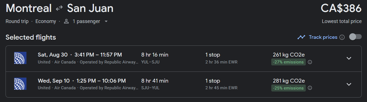367x102 pixels.
Task: Open info icon beside -27% emissions
Action: pyautogui.click(x=310, y=62)
